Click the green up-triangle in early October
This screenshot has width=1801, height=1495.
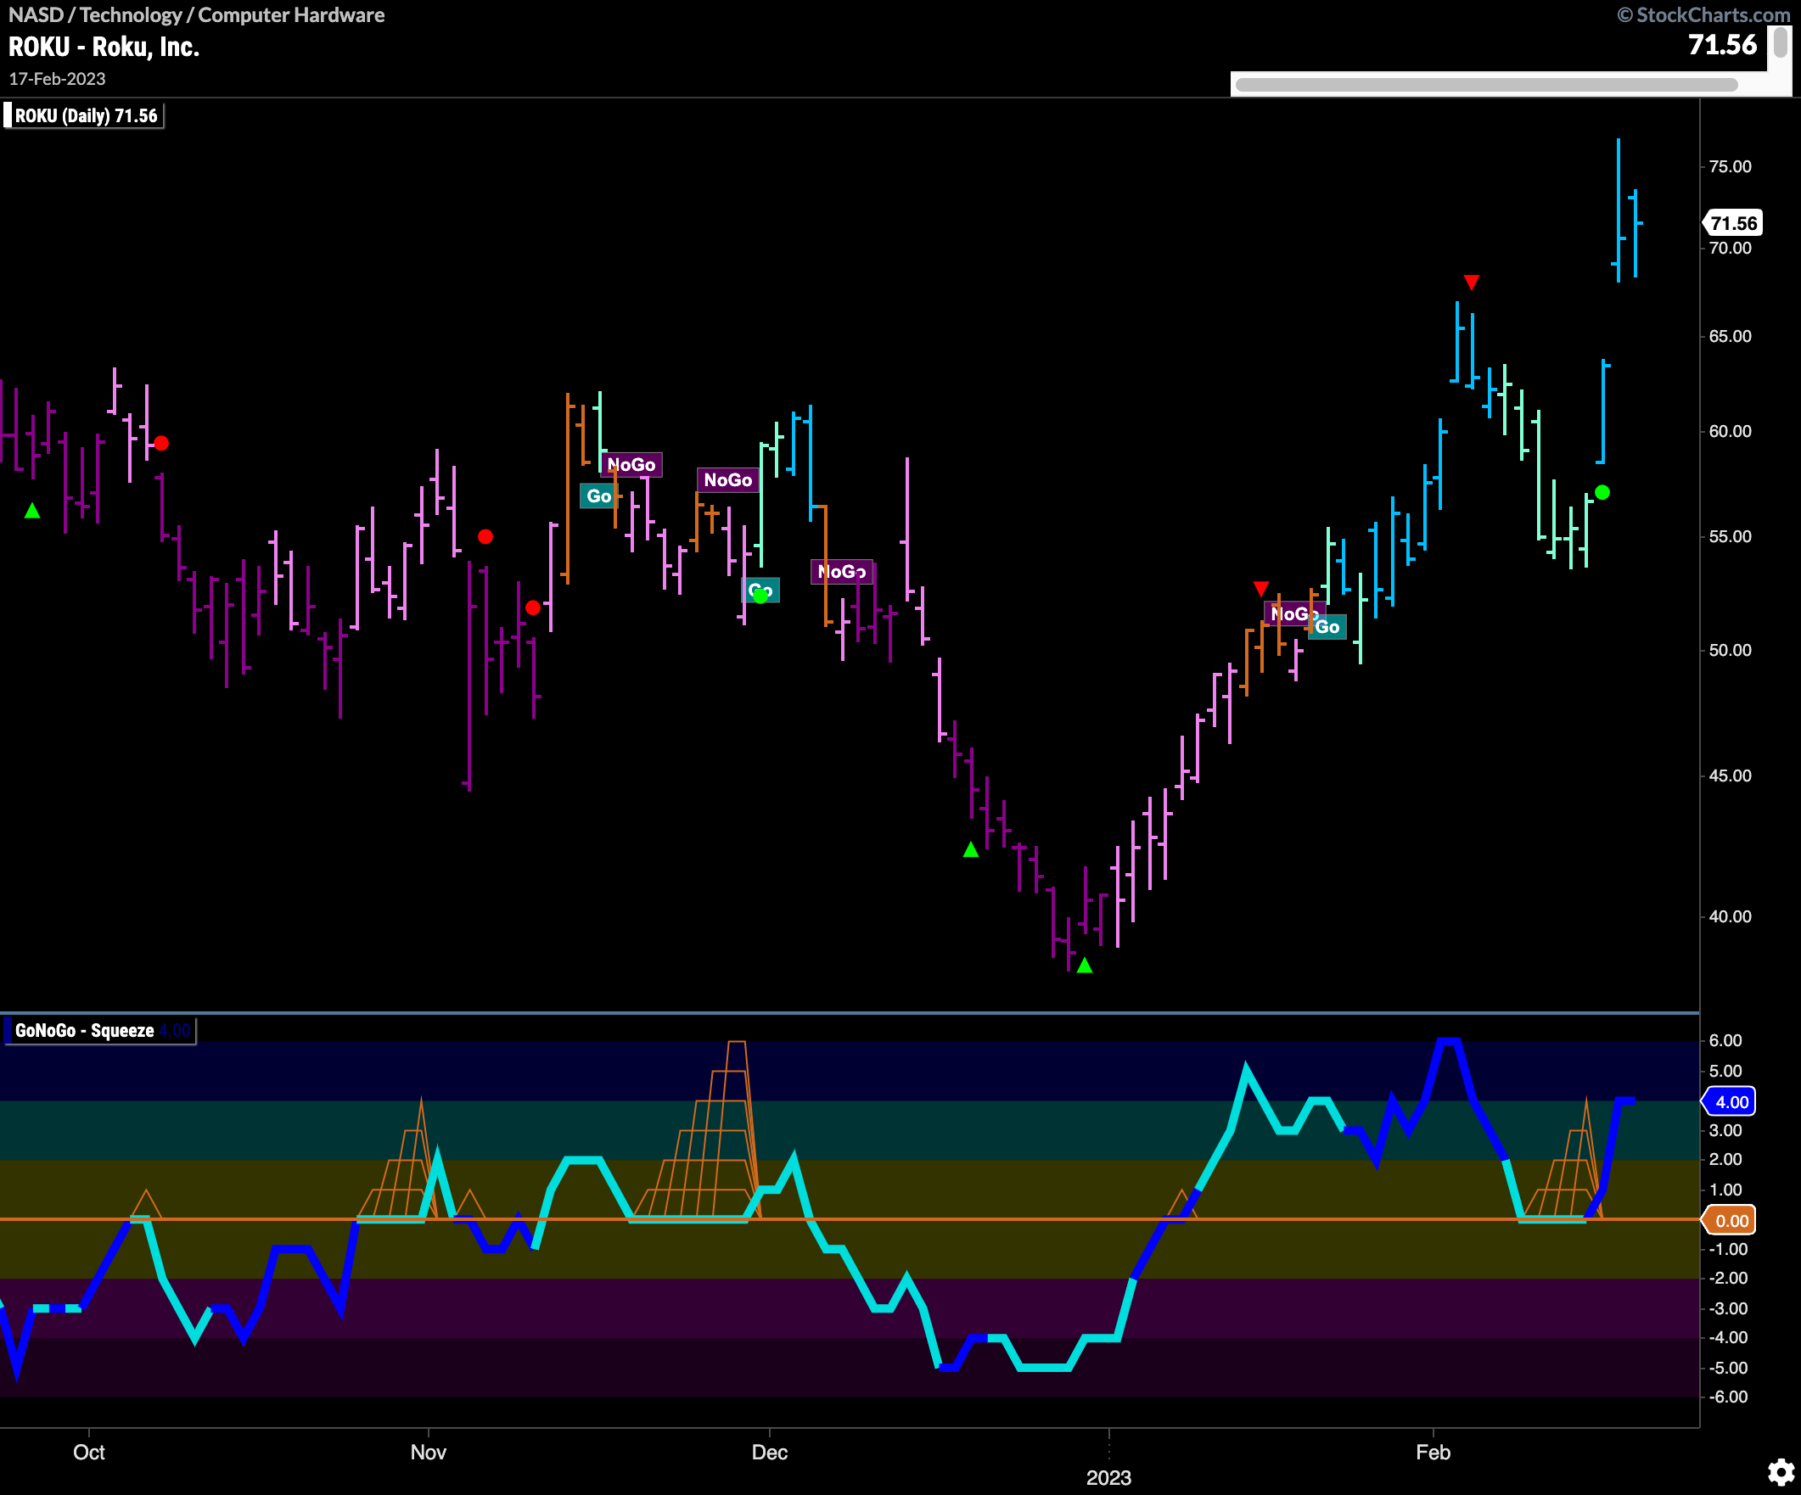[32, 511]
